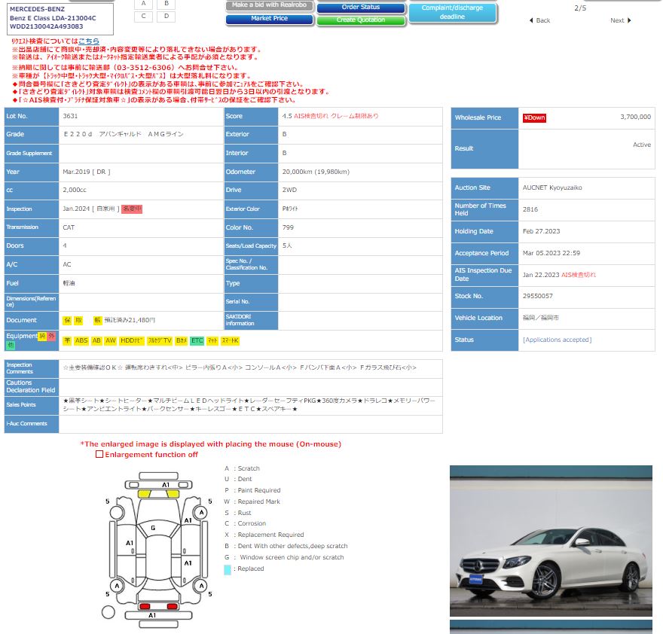Open the Order Status page
The width and height of the screenshot is (663, 634).
tap(360, 7)
